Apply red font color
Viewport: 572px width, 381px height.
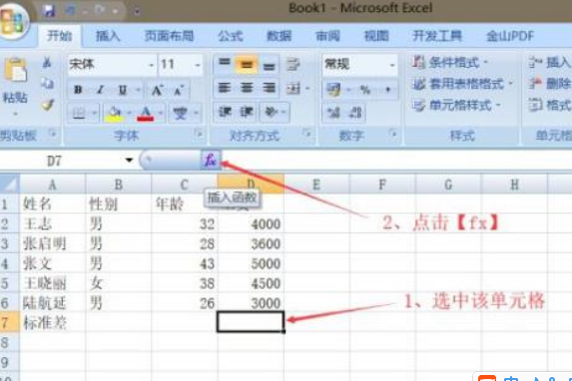(146, 114)
